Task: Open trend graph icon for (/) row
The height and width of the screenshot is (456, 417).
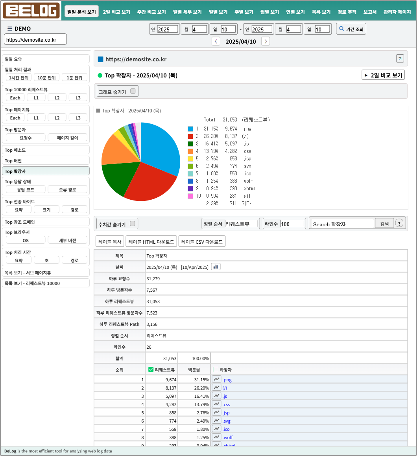Action: point(216,387)
